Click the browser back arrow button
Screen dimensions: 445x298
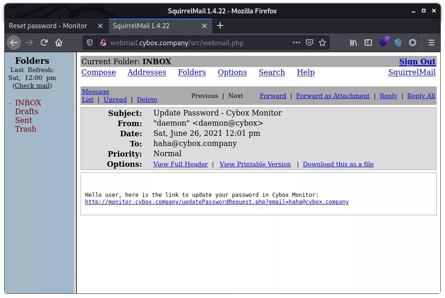pos(14,43)
